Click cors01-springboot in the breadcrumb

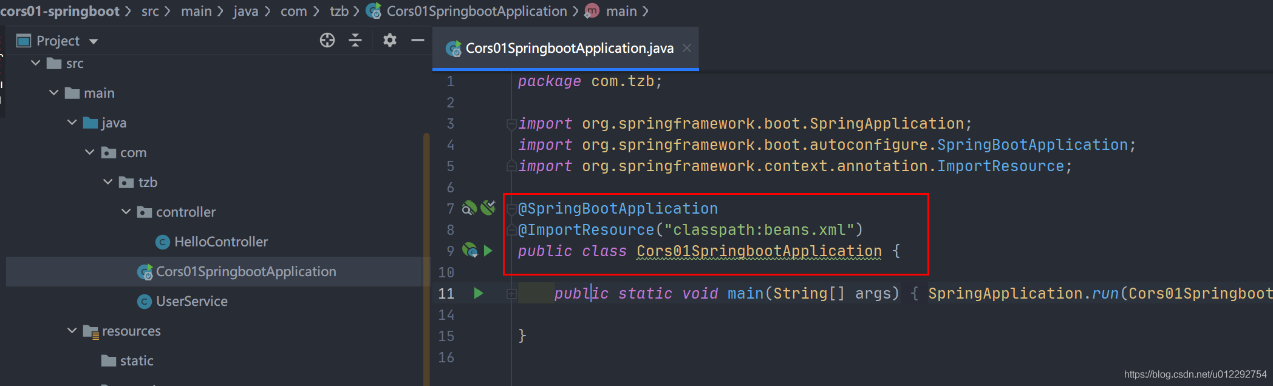(x=60, y=11)
